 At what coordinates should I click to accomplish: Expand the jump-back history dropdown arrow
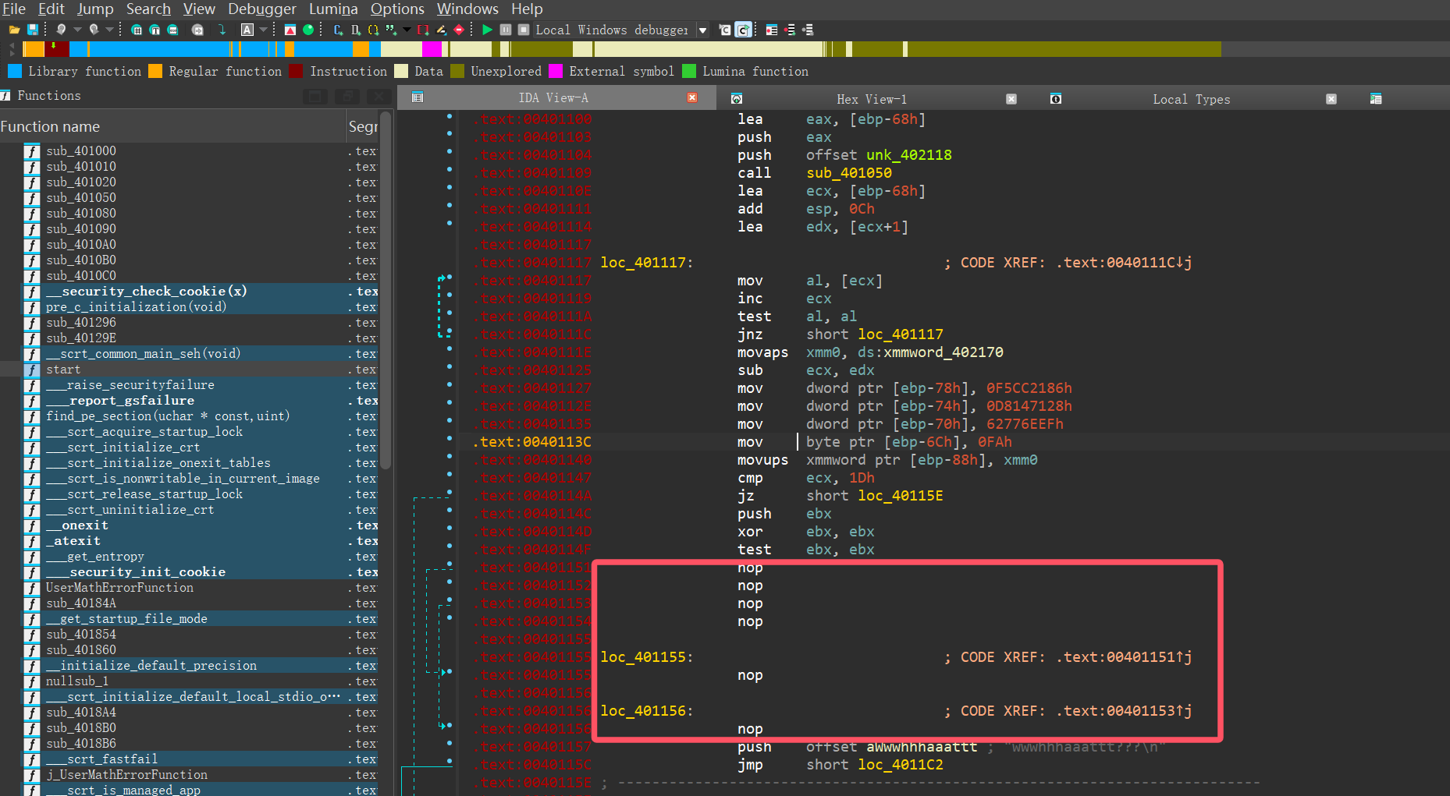coord(77,30)
